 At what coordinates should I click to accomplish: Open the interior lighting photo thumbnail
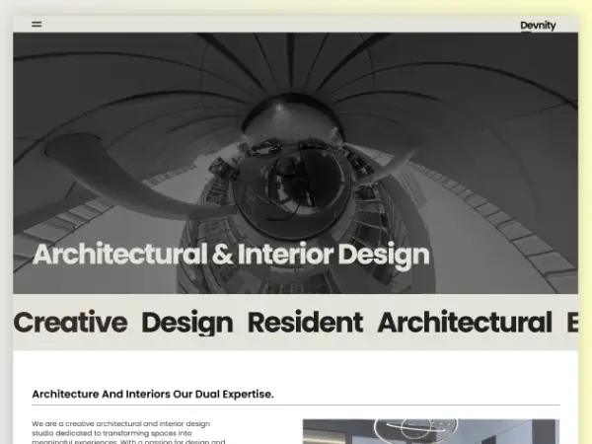431,431
